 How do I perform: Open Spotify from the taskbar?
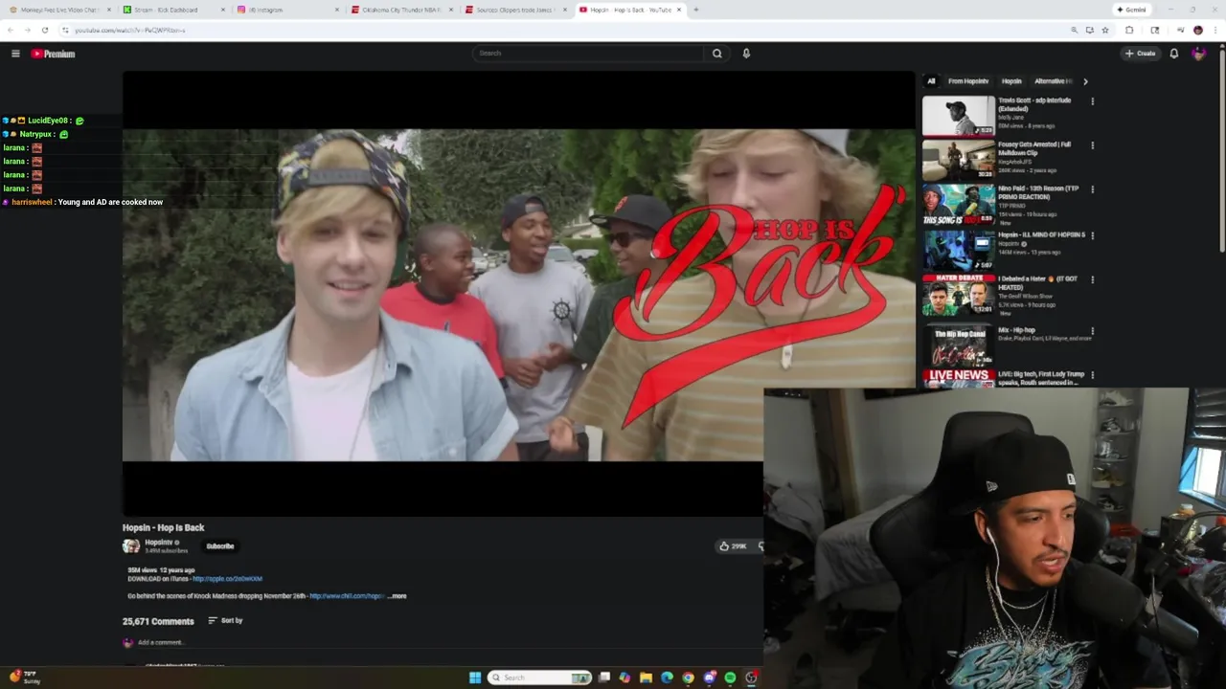pyautogui.click(x=730, y=678)
